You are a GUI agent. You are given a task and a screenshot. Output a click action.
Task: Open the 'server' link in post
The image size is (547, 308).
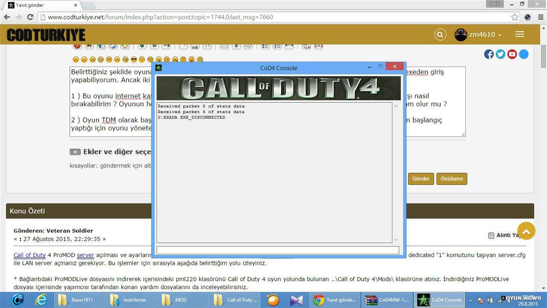(x=85, y=255)
